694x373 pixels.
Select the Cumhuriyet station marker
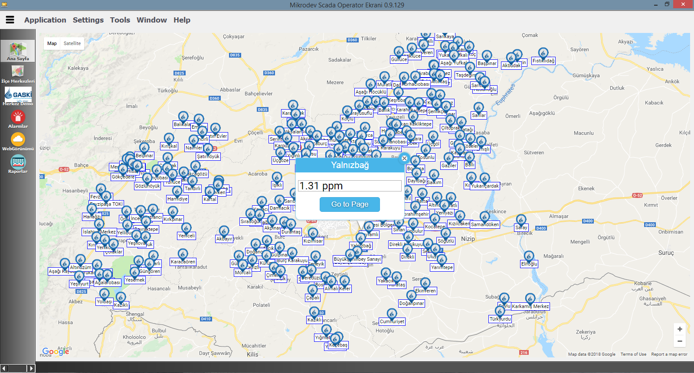pyautogui.click(x=392, y=314)
